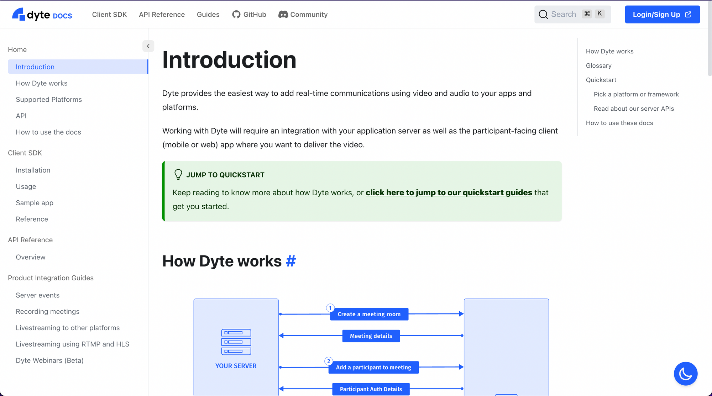
Task: Click the quickstart guides hyperlink
Action: [x=449, y=192]
